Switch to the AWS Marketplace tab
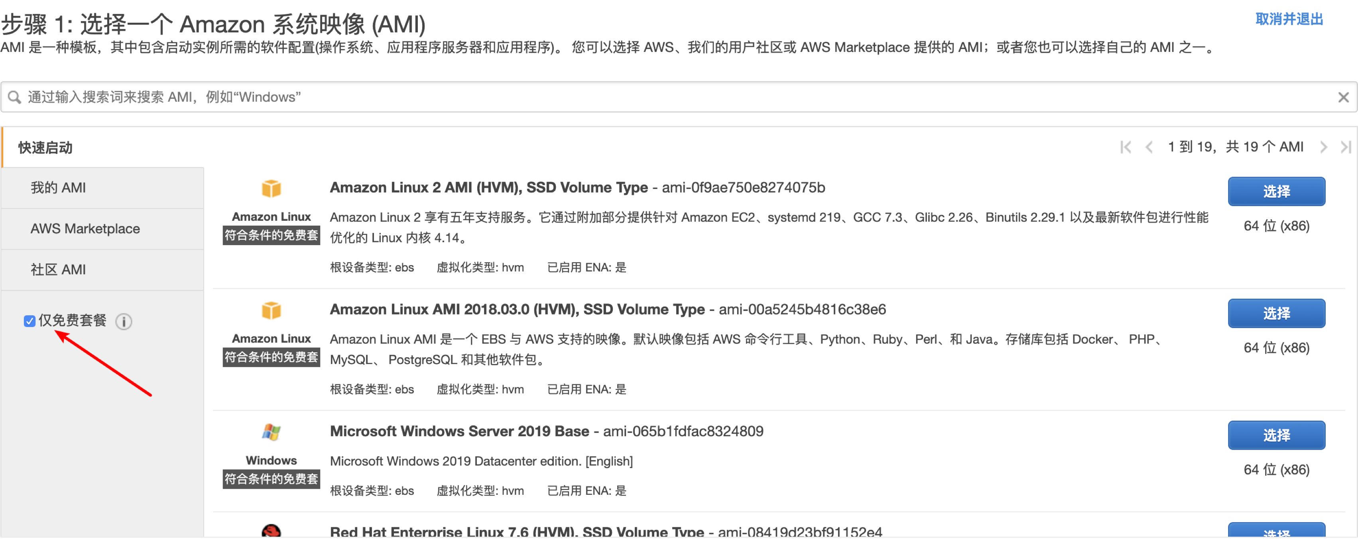Image resolution: width=1358 pixels, height=539 pixels. click(x=85, y=229)
